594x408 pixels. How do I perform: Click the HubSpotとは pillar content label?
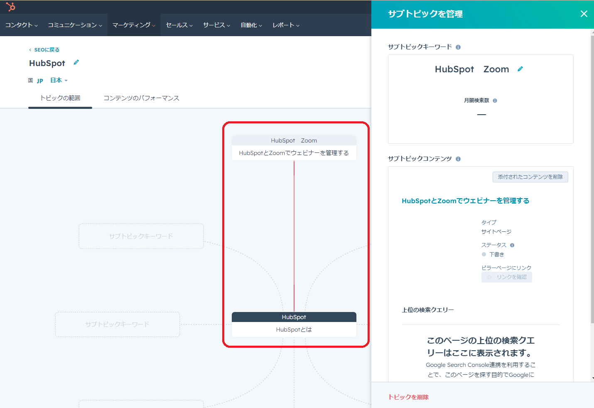[x=294, y=329]
